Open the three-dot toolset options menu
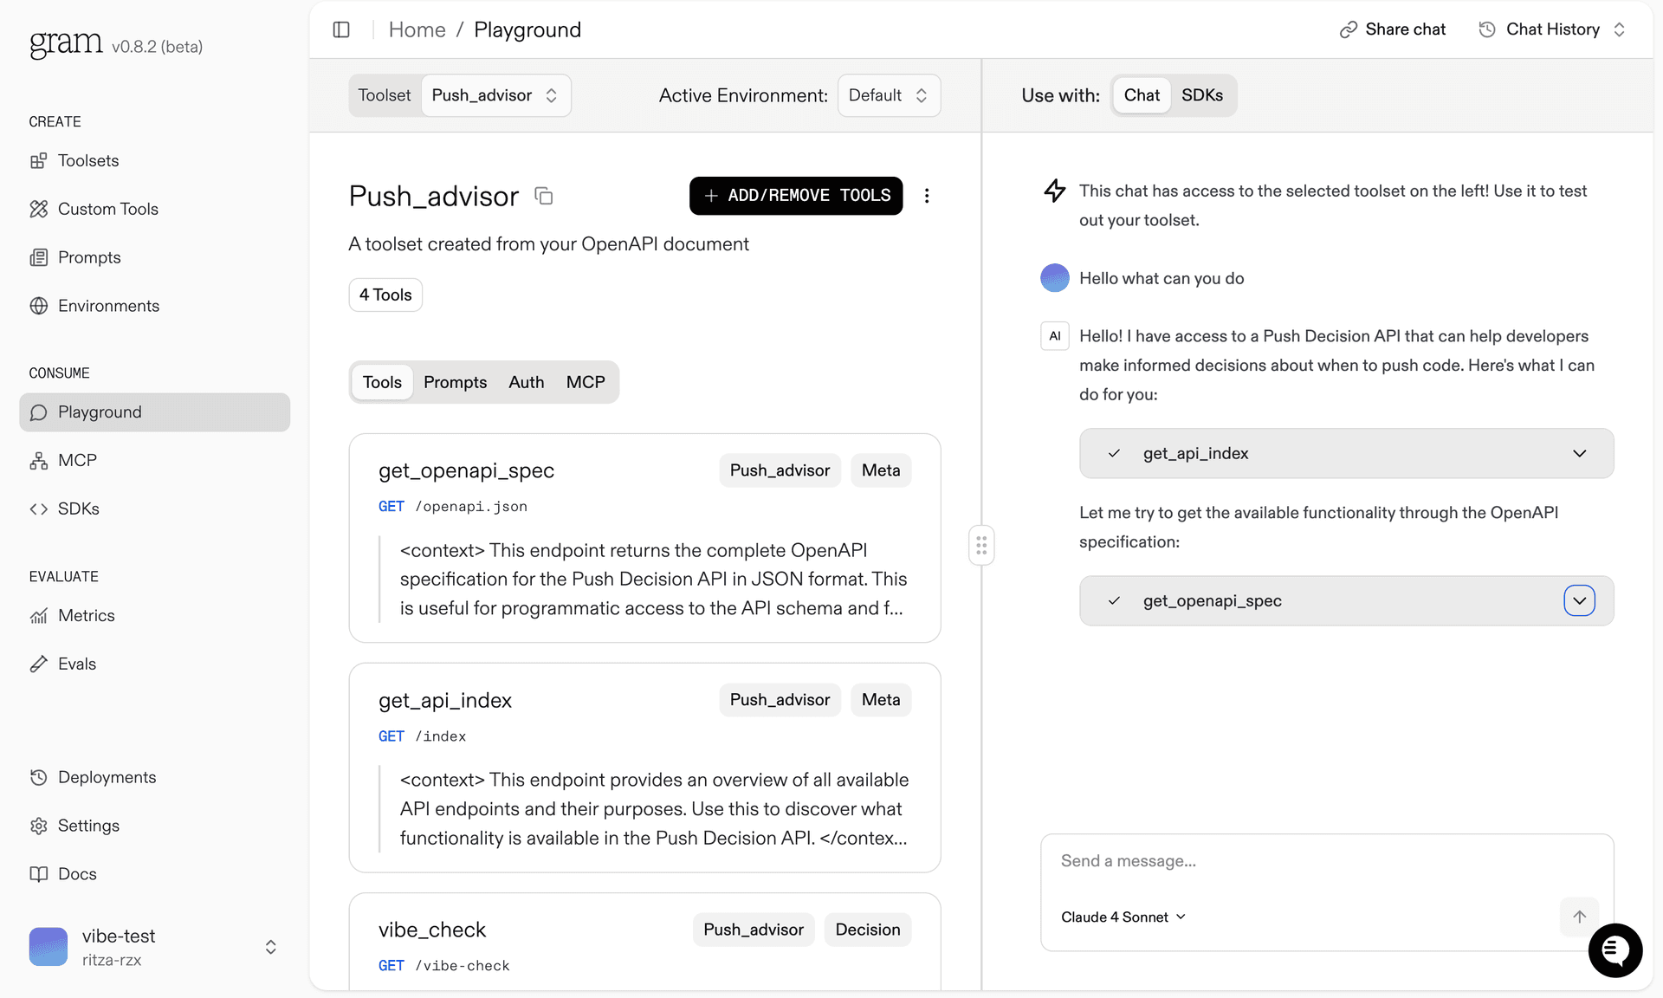This screenshot has width=1663, height=998. (x=927, y=196)
